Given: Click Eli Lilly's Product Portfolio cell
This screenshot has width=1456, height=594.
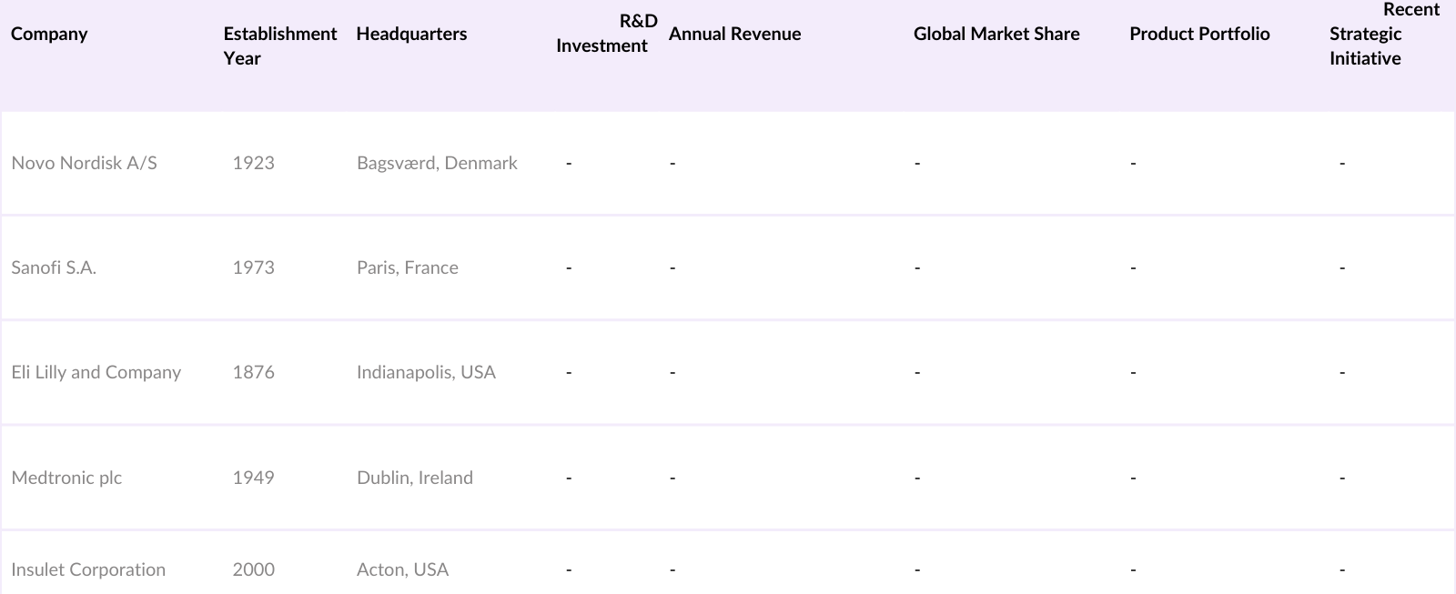Looking at the screenshot, I should [x=1133, y=372].
